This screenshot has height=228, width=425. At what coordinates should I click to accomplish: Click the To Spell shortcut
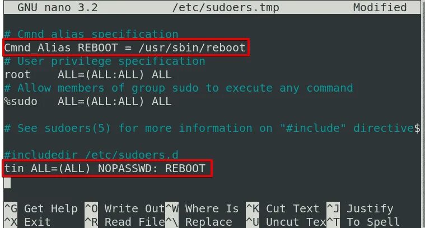373,222
